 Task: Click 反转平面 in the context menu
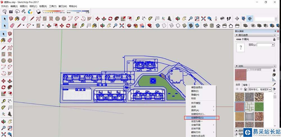[196, 129]
